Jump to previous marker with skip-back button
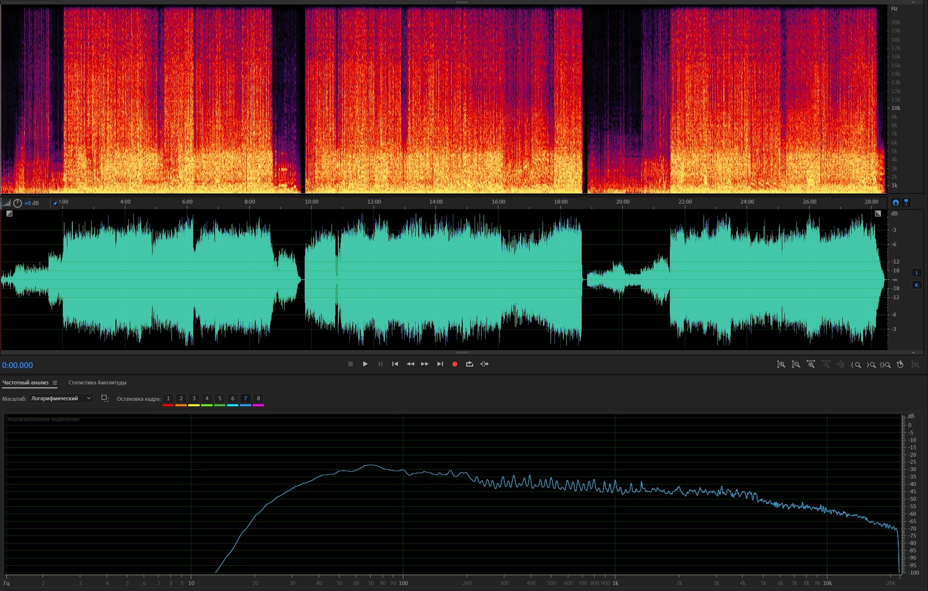The image size is (928, 591). [395, 364]
